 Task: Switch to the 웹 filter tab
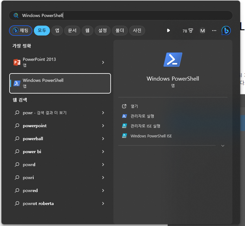(87, 30)
